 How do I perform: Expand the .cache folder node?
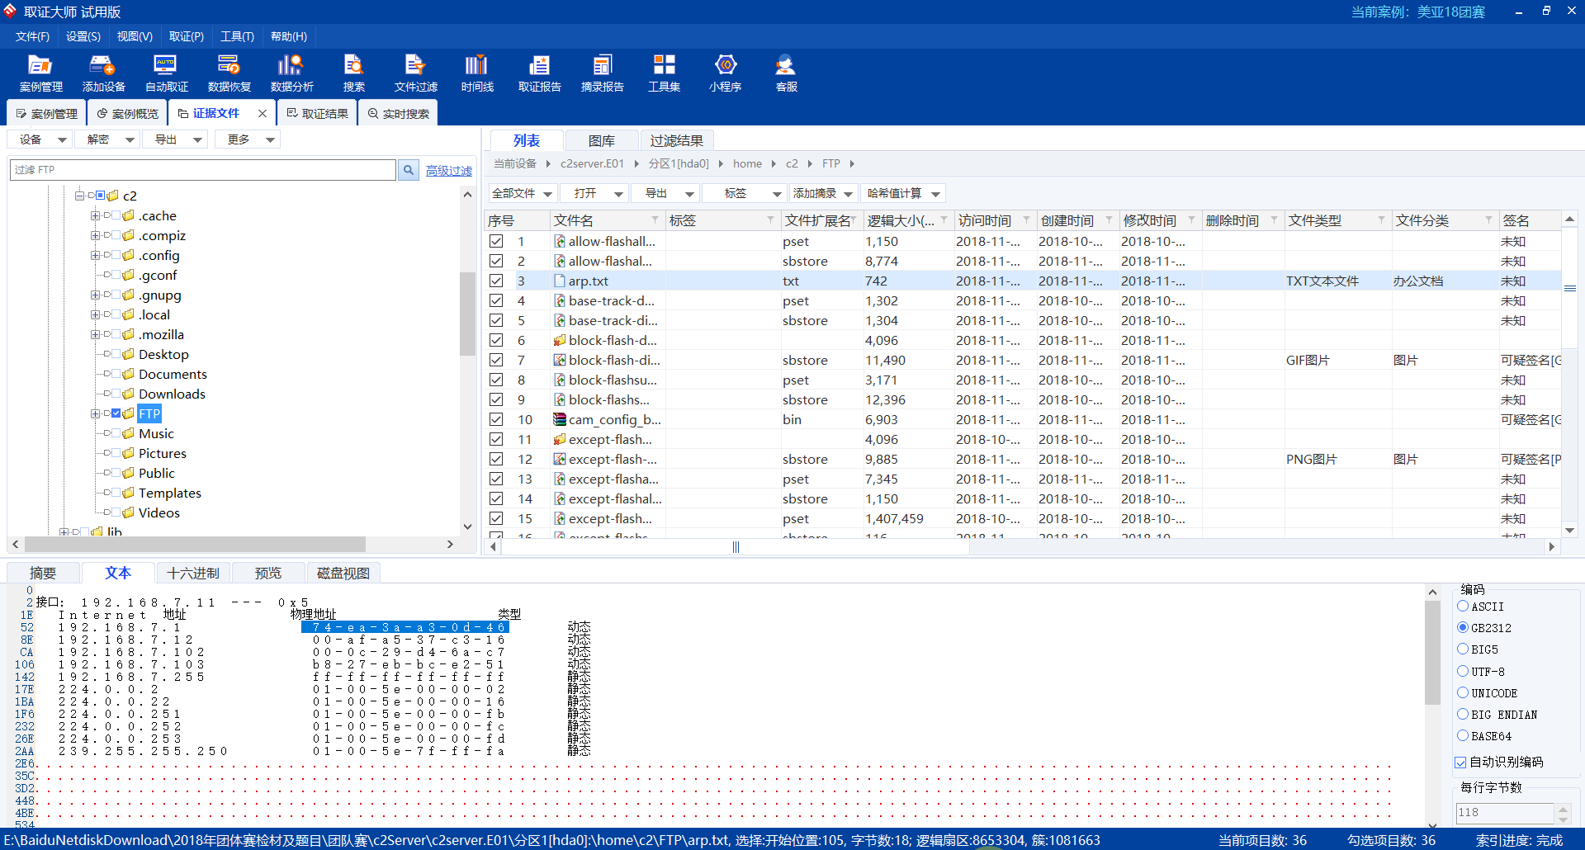(x=95, y=215)
